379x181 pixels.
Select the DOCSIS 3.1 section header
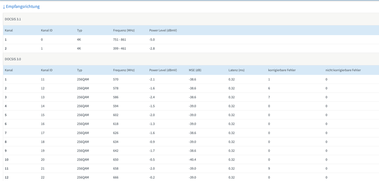tap(191, 19)
